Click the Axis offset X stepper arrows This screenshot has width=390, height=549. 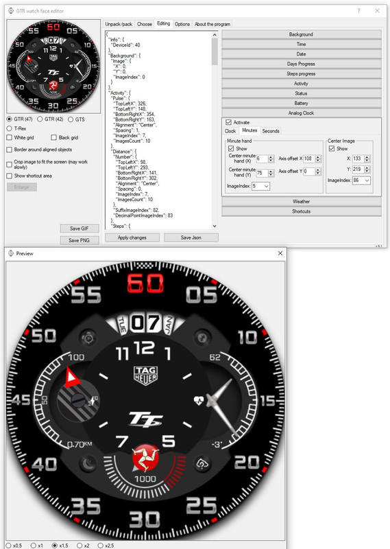point(317,159)
